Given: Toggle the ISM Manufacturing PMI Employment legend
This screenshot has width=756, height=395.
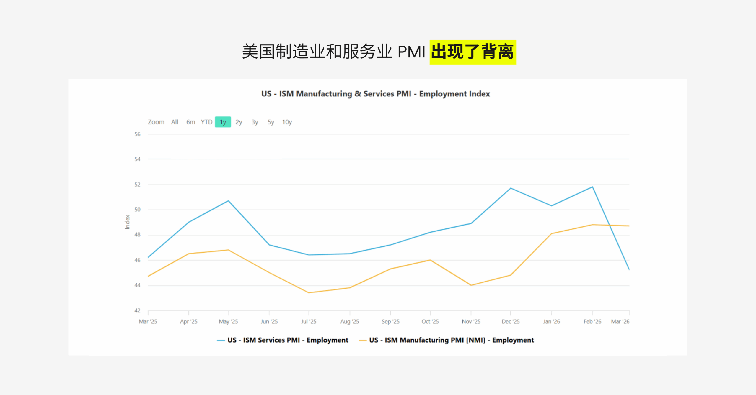Looking at the screenshot, I should [451, 340].
